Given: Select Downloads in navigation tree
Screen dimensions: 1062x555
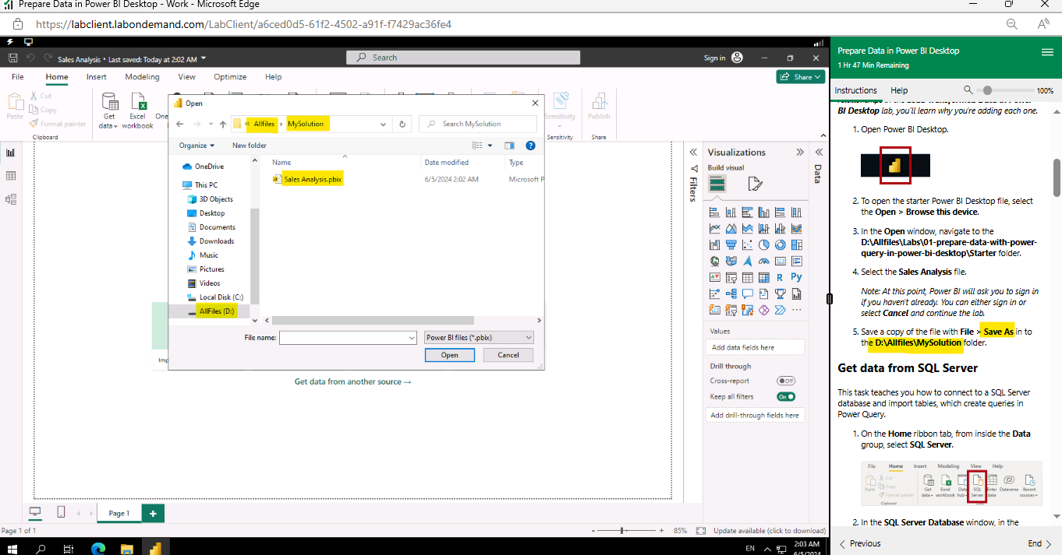Looking at the screenshot, I should [217, 241].
